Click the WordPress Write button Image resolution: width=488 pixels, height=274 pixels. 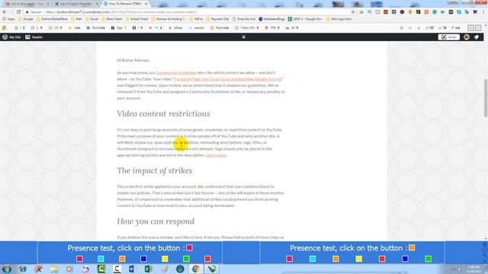449,37
